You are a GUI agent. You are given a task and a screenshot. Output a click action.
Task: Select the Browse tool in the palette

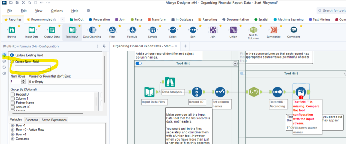[x=12, y=32]
